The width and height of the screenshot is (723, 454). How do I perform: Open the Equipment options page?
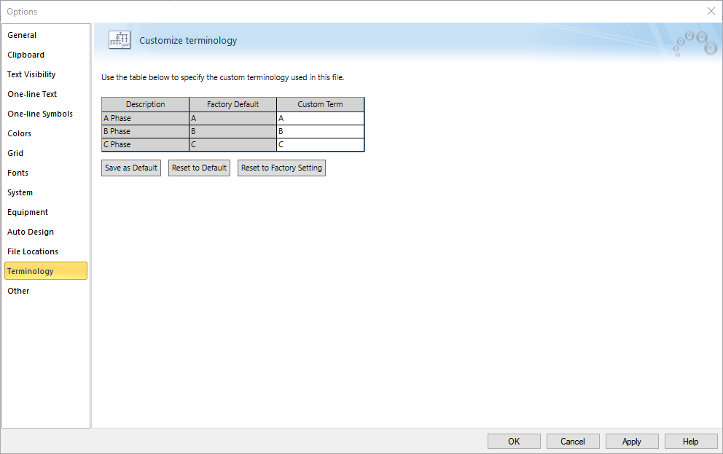pos(28,212)
